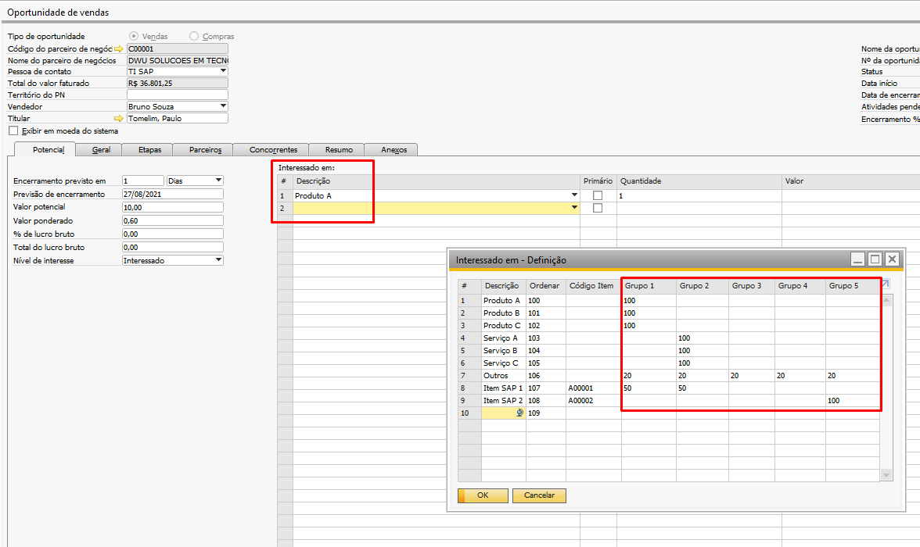Click the Cancelar button
920x547 pixels.
pos(539,495)
